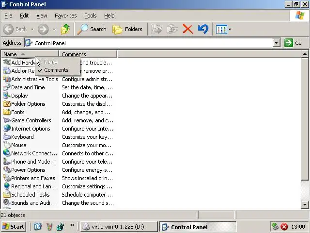Click the Control Panel taskbar button
310x233 pixels.
click(x=198, y=227)
